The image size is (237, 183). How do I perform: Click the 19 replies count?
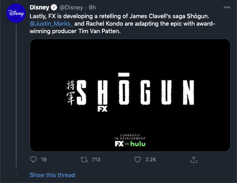pos(44,160)
